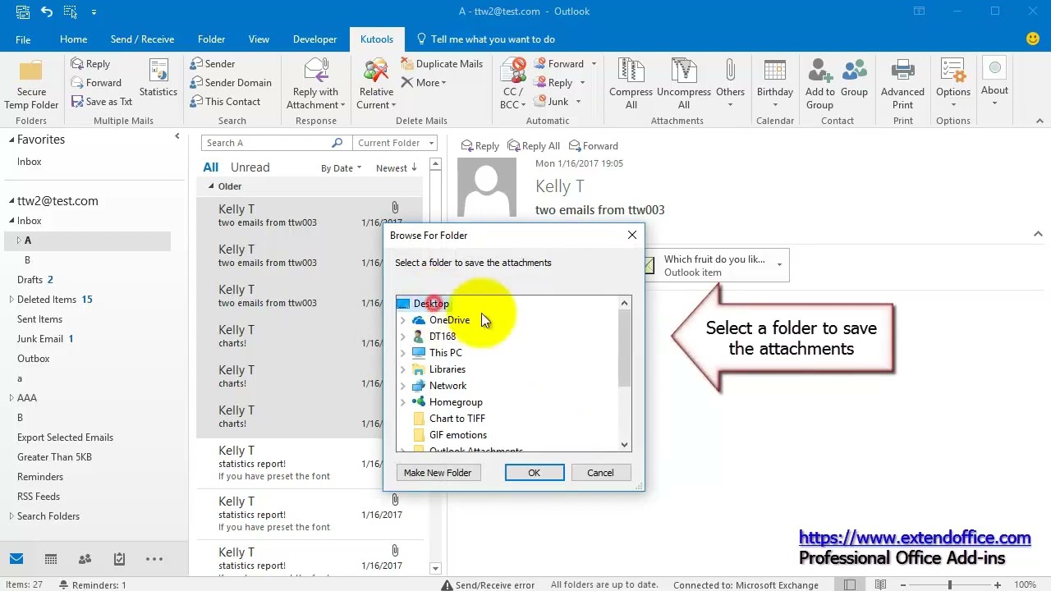
Task: Switch to Tasks view in navigation bar
Action: point(119,559)
